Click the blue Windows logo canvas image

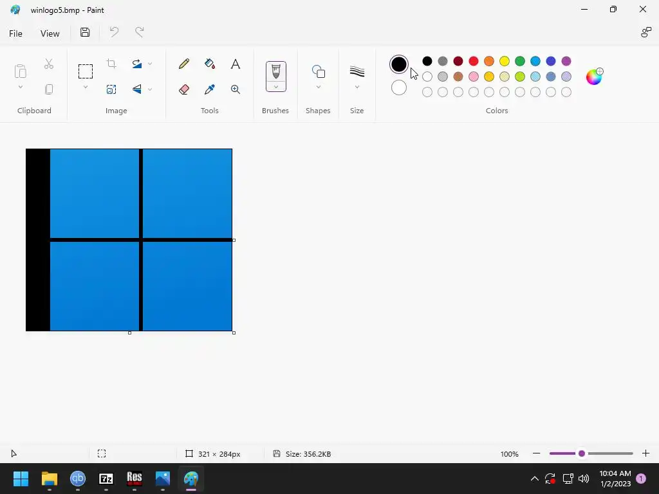coord(129,240)
